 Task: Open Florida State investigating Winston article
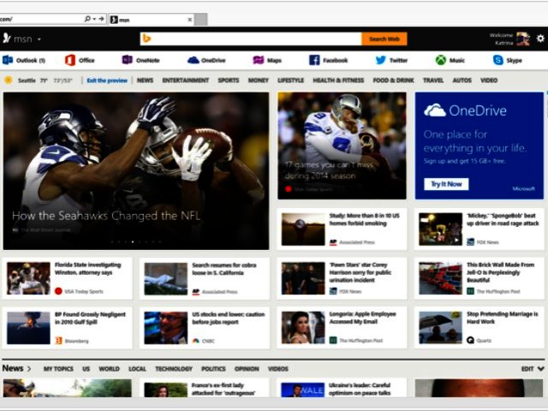point(68,278)
